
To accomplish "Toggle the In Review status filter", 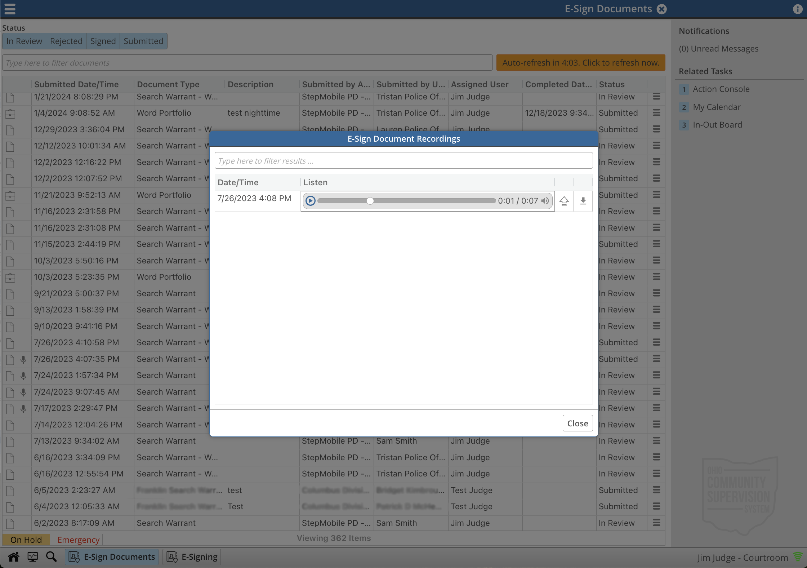I will click(24, 41).
